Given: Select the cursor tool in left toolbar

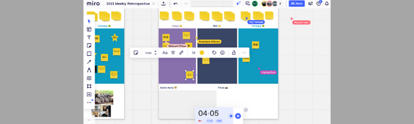Looking at the screenshot, I should click(89, 21).
